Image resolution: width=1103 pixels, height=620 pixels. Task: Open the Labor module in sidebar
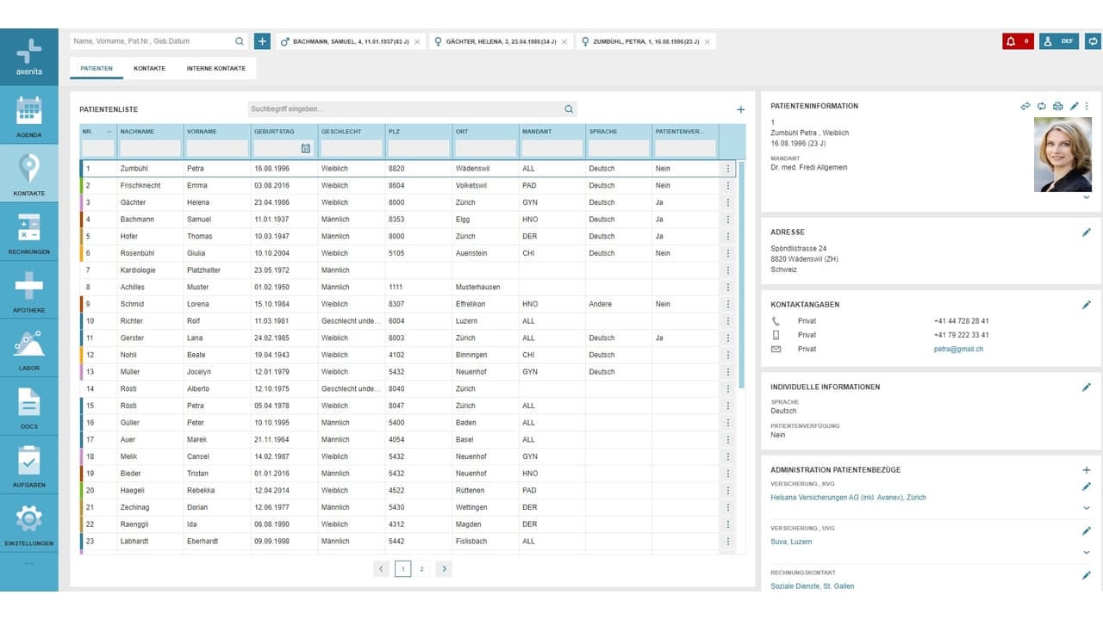coord(28,349)
